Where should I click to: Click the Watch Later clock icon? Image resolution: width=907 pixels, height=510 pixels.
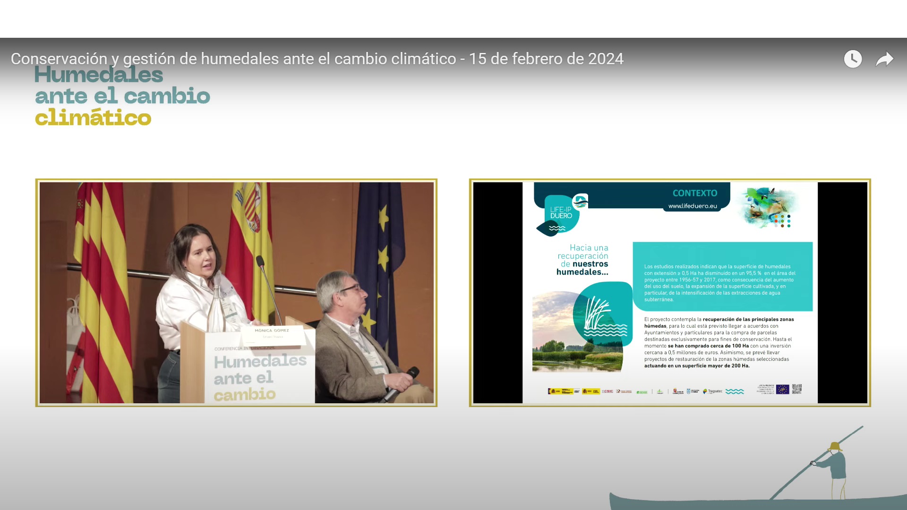pos(853,59)
